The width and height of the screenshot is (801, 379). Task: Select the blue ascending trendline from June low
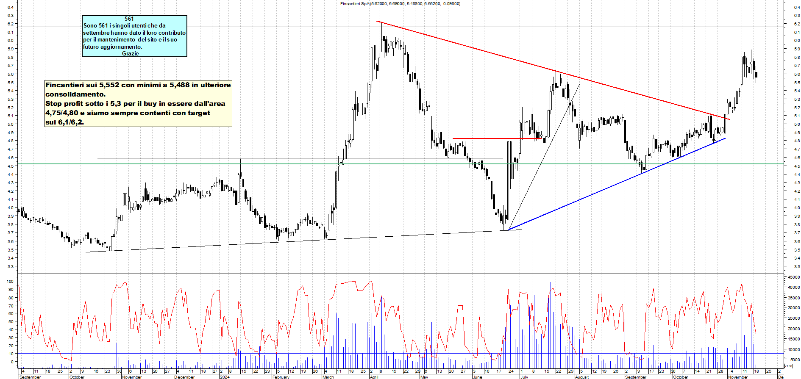pos(617,184)
